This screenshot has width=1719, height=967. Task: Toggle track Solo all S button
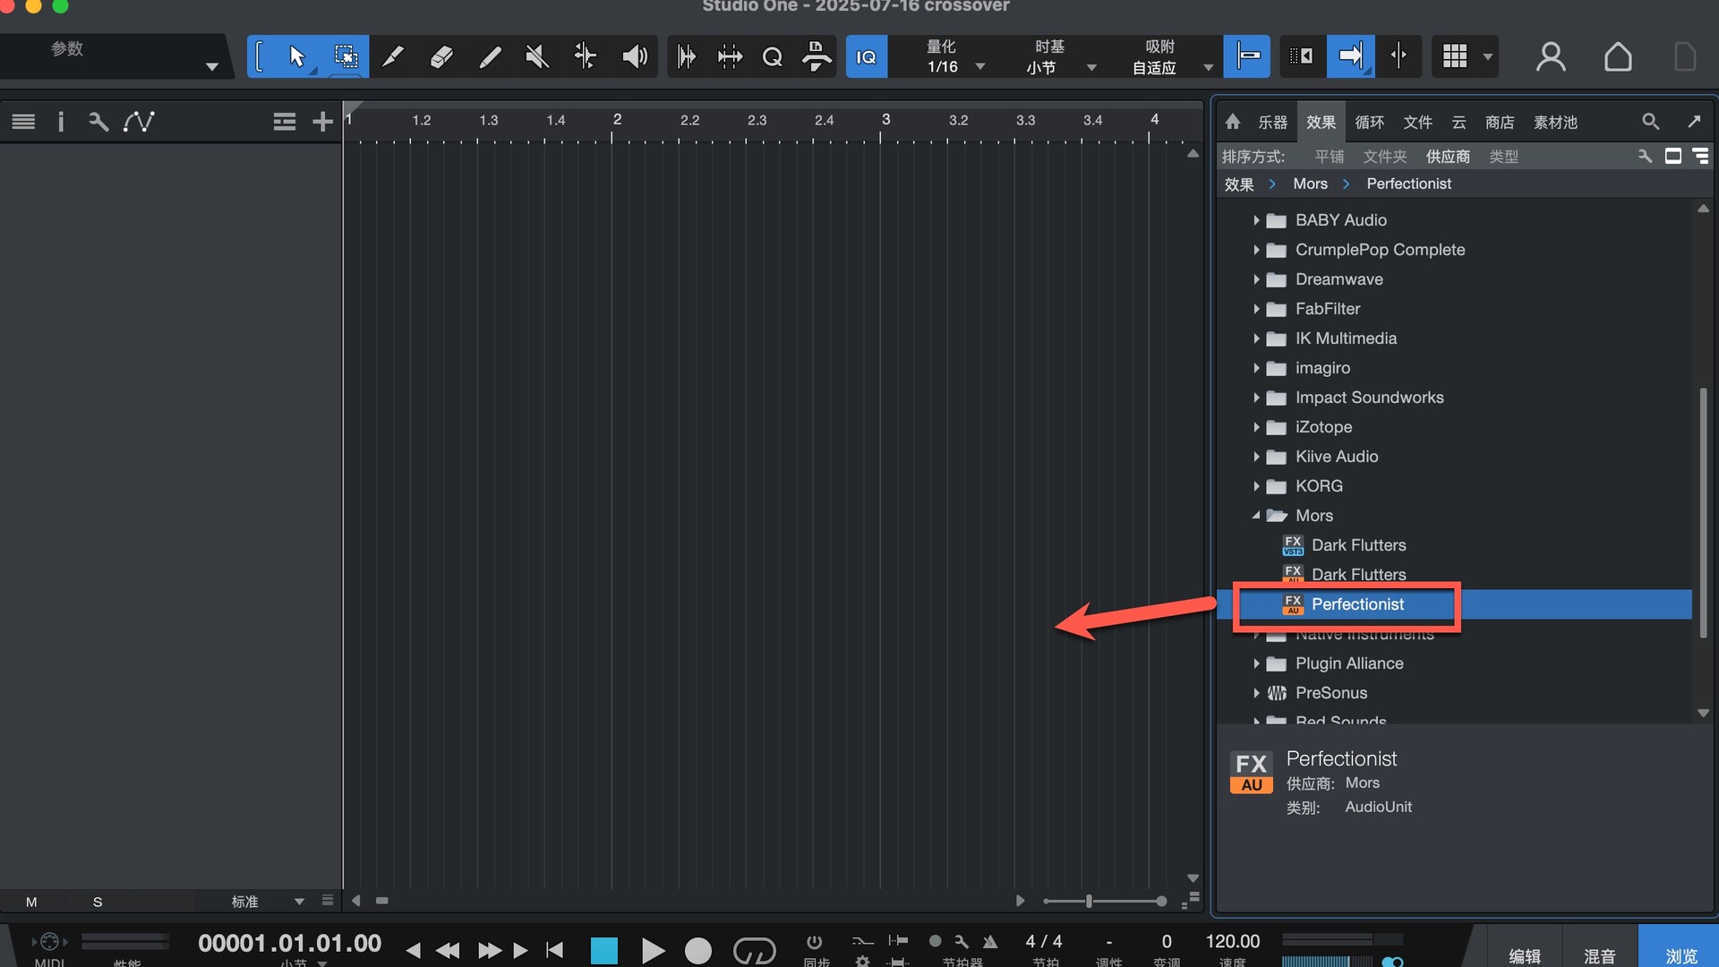[98, 902]
